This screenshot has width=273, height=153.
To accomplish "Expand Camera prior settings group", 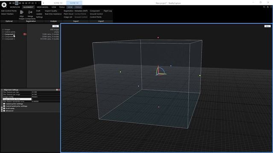I will point(4,104).
